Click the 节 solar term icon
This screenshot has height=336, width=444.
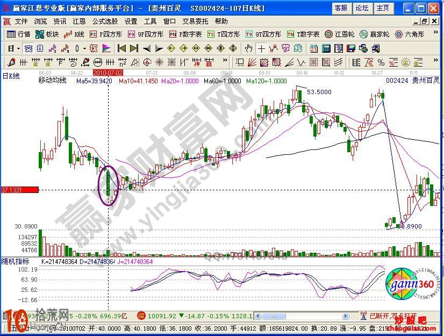click(286, 49)
